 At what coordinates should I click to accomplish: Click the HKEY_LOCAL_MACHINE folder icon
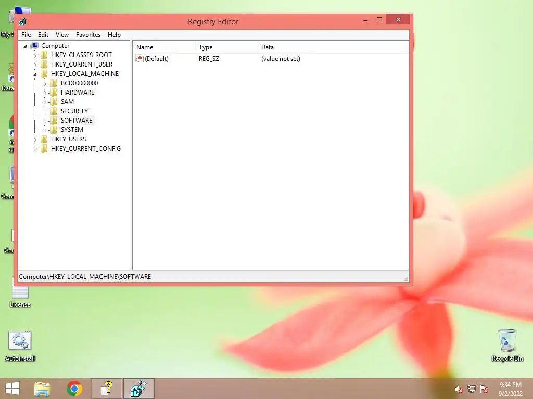44,74
